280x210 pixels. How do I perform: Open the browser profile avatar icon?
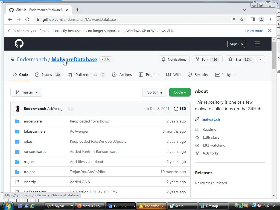pyautogui.click(x=261, y=19)
